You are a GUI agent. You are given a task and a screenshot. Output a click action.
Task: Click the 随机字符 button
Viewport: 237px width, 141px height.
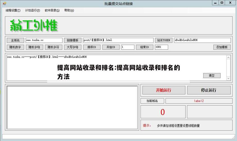[53, 47]
